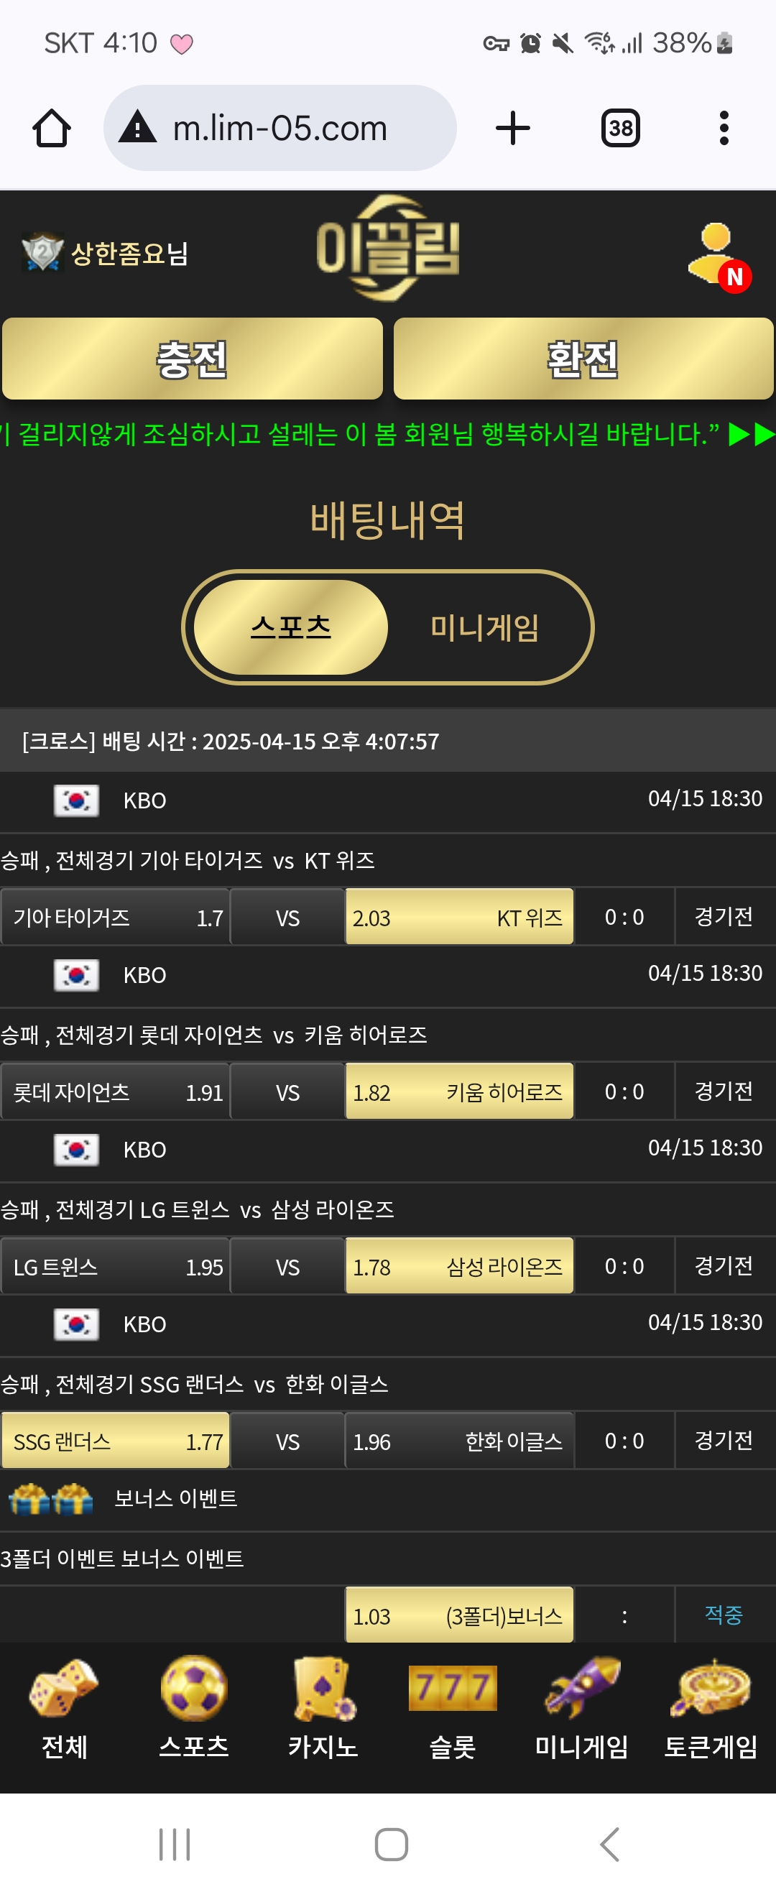The width and height of the screenshot is (776, 1897).
Task: Tap the browser home icon
Action: (52, 129)
